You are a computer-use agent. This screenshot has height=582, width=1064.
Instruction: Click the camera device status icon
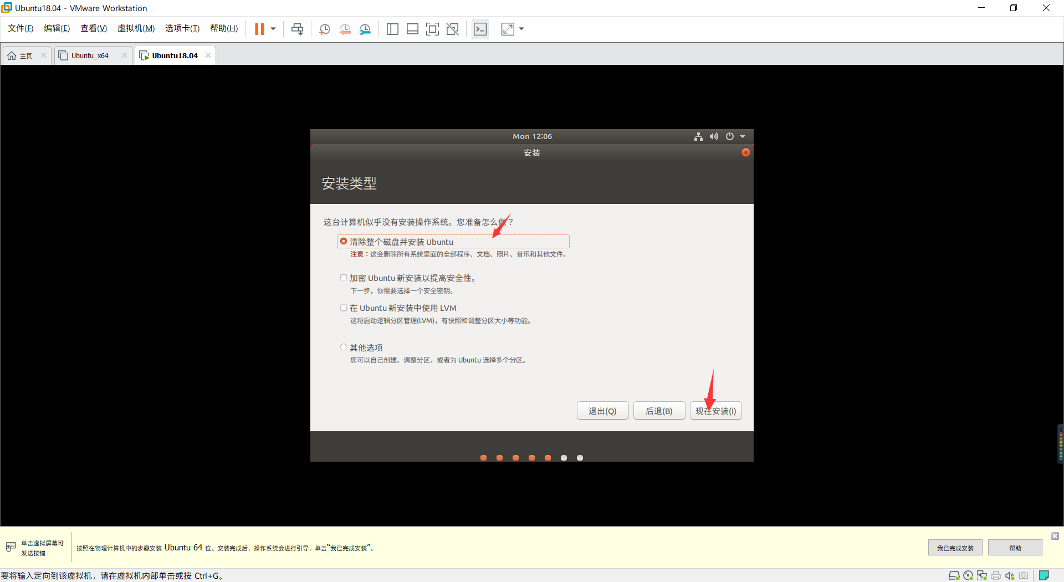tap(1024, 575)
